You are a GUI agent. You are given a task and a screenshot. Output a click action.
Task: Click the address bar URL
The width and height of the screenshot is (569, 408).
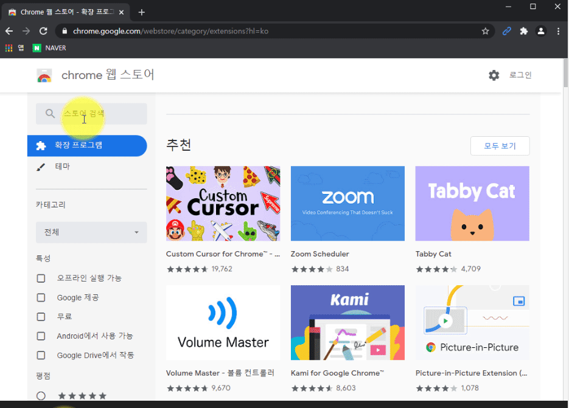170,31
